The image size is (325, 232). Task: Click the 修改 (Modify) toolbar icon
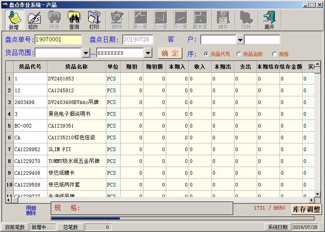34,20
